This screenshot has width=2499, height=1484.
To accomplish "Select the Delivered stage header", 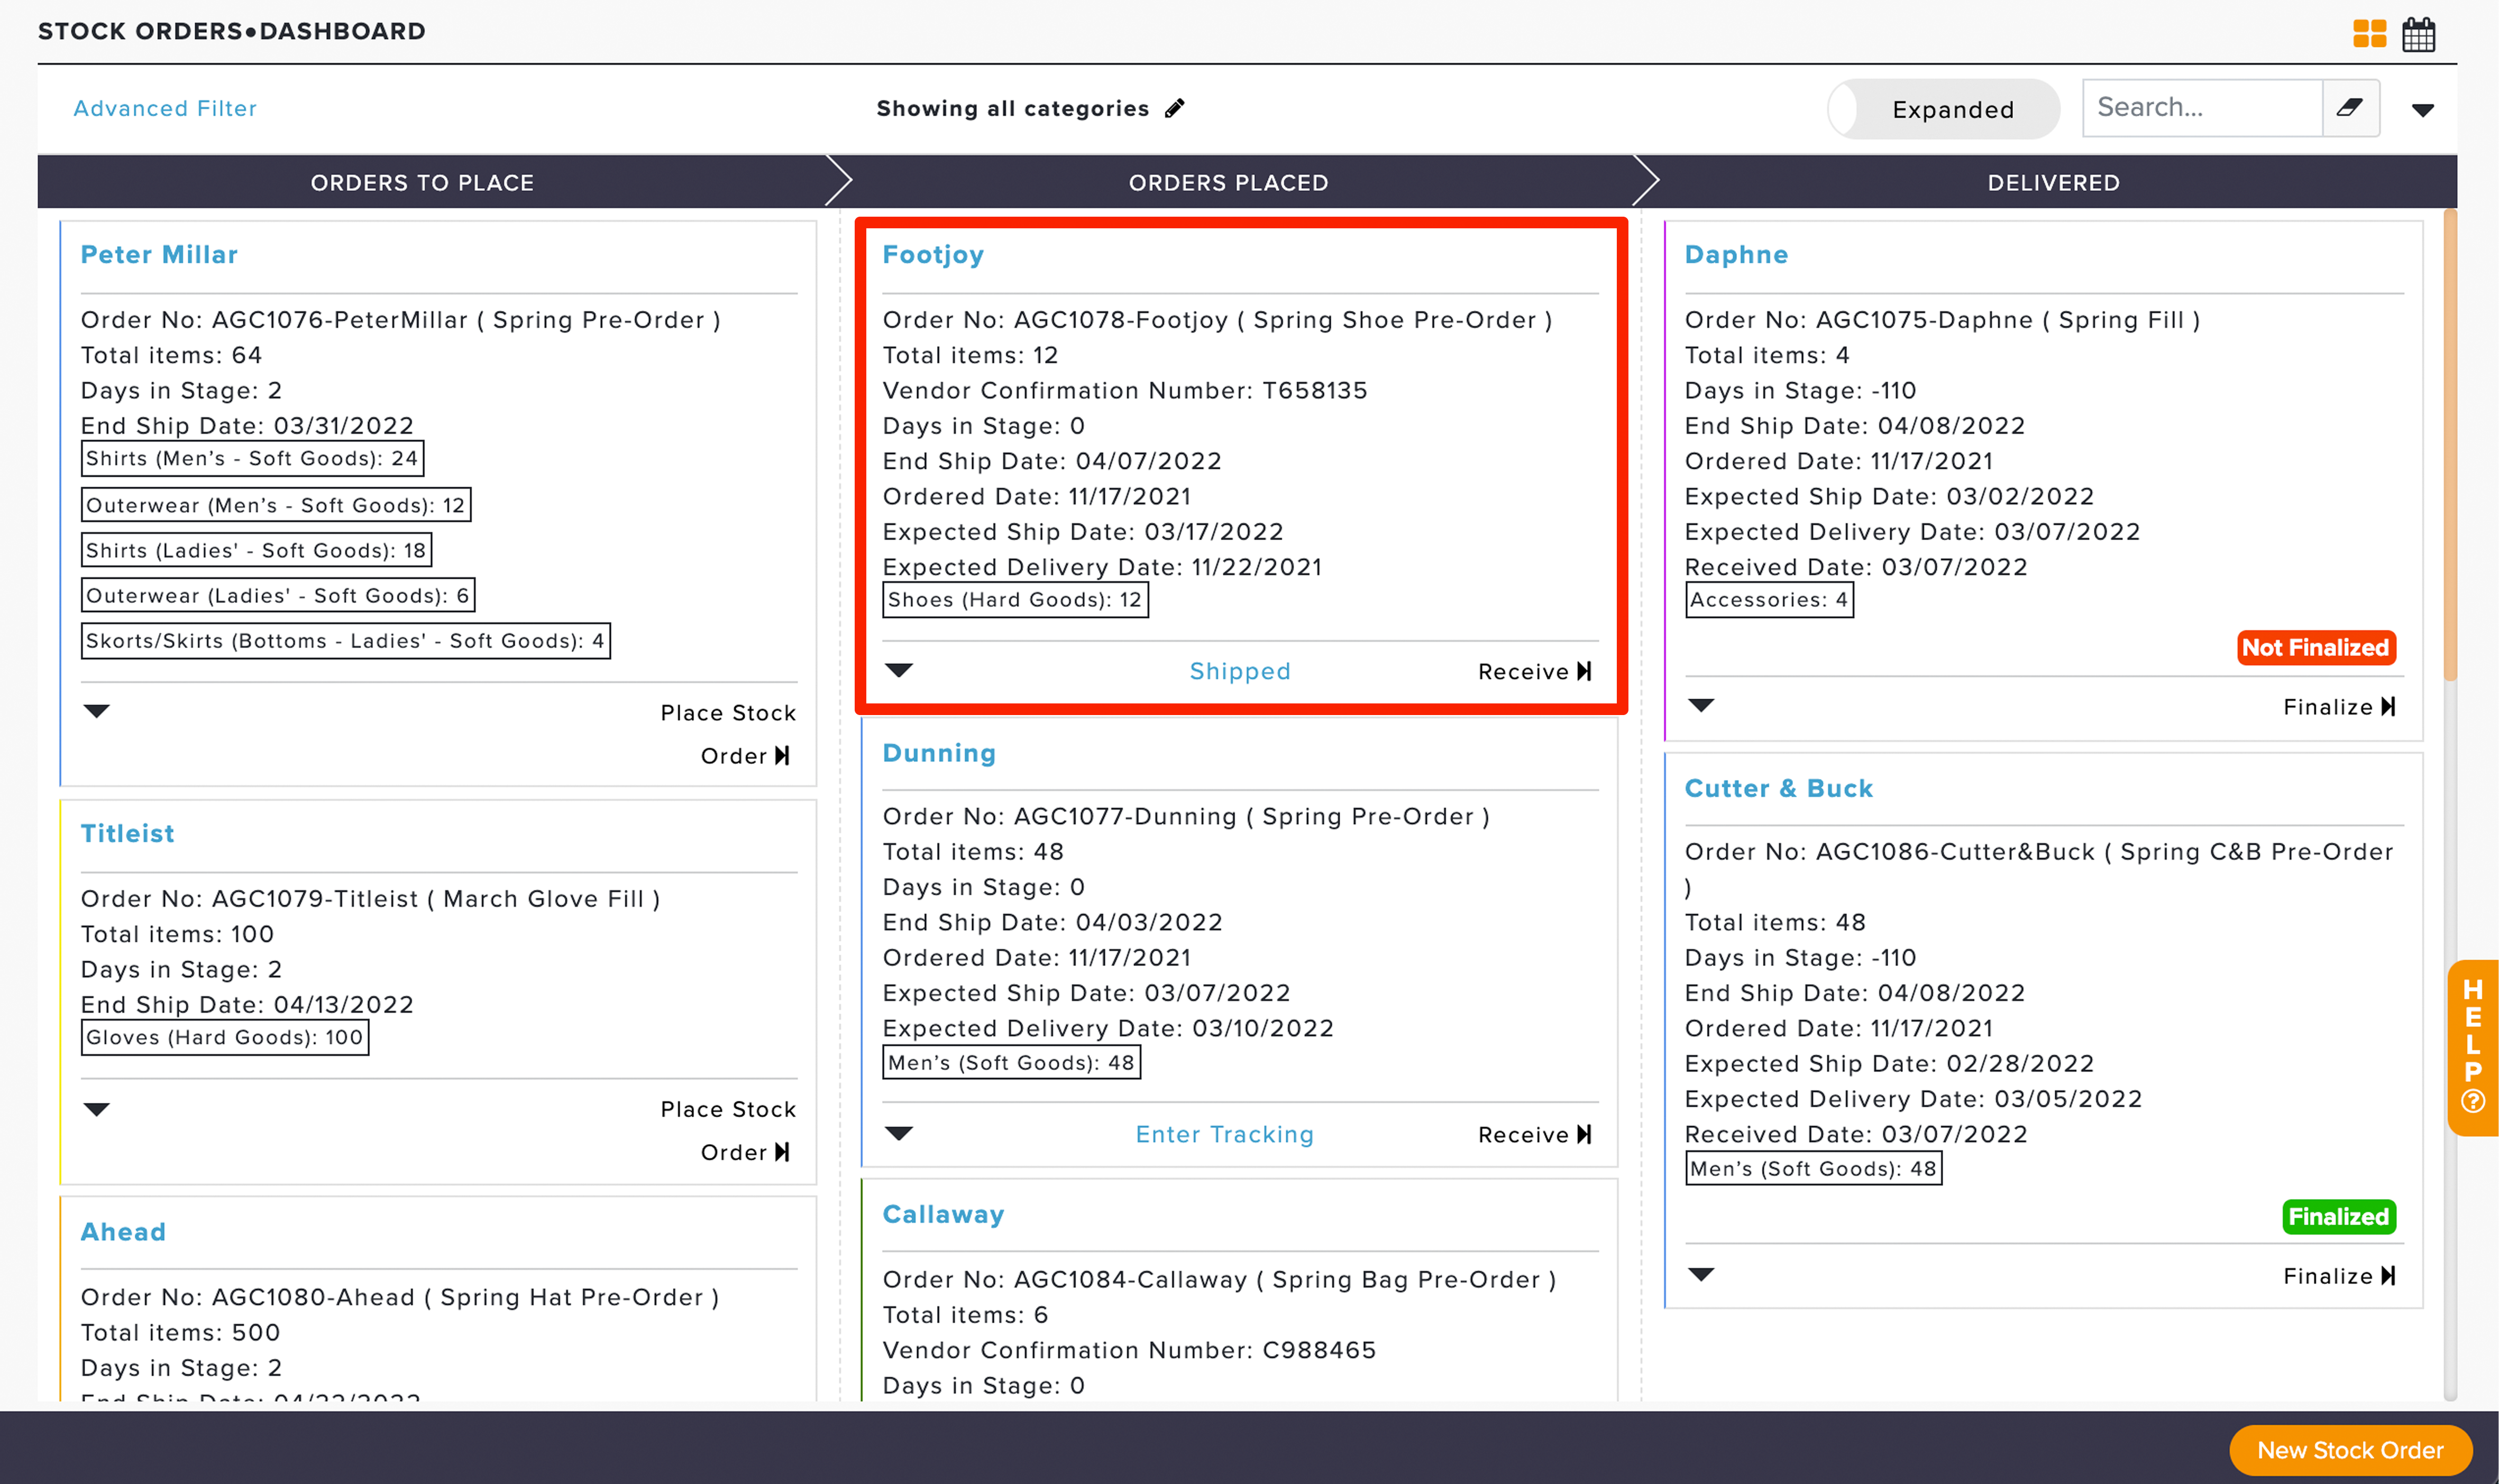I will pos(2053,182).
